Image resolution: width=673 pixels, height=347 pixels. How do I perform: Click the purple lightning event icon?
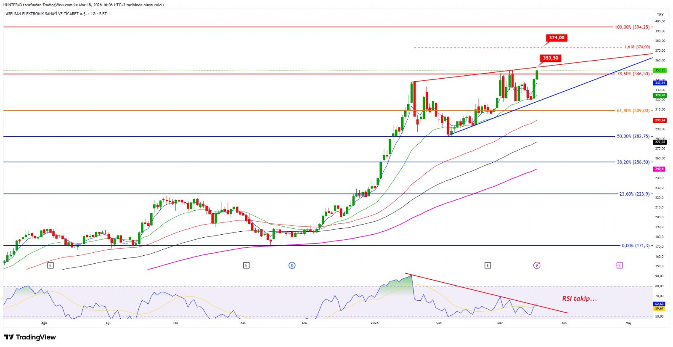(x=536, y=265)
